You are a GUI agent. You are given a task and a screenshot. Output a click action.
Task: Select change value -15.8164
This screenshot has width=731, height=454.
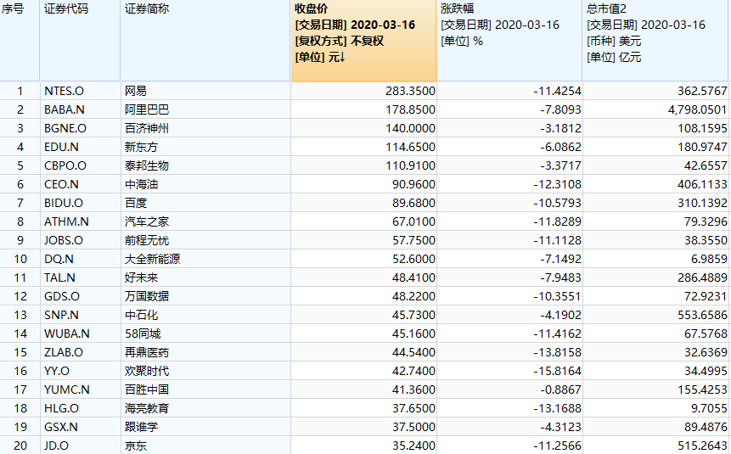(557, 371)
